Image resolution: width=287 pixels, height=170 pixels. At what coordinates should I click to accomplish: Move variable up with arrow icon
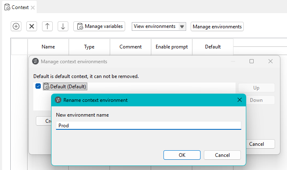47,26
